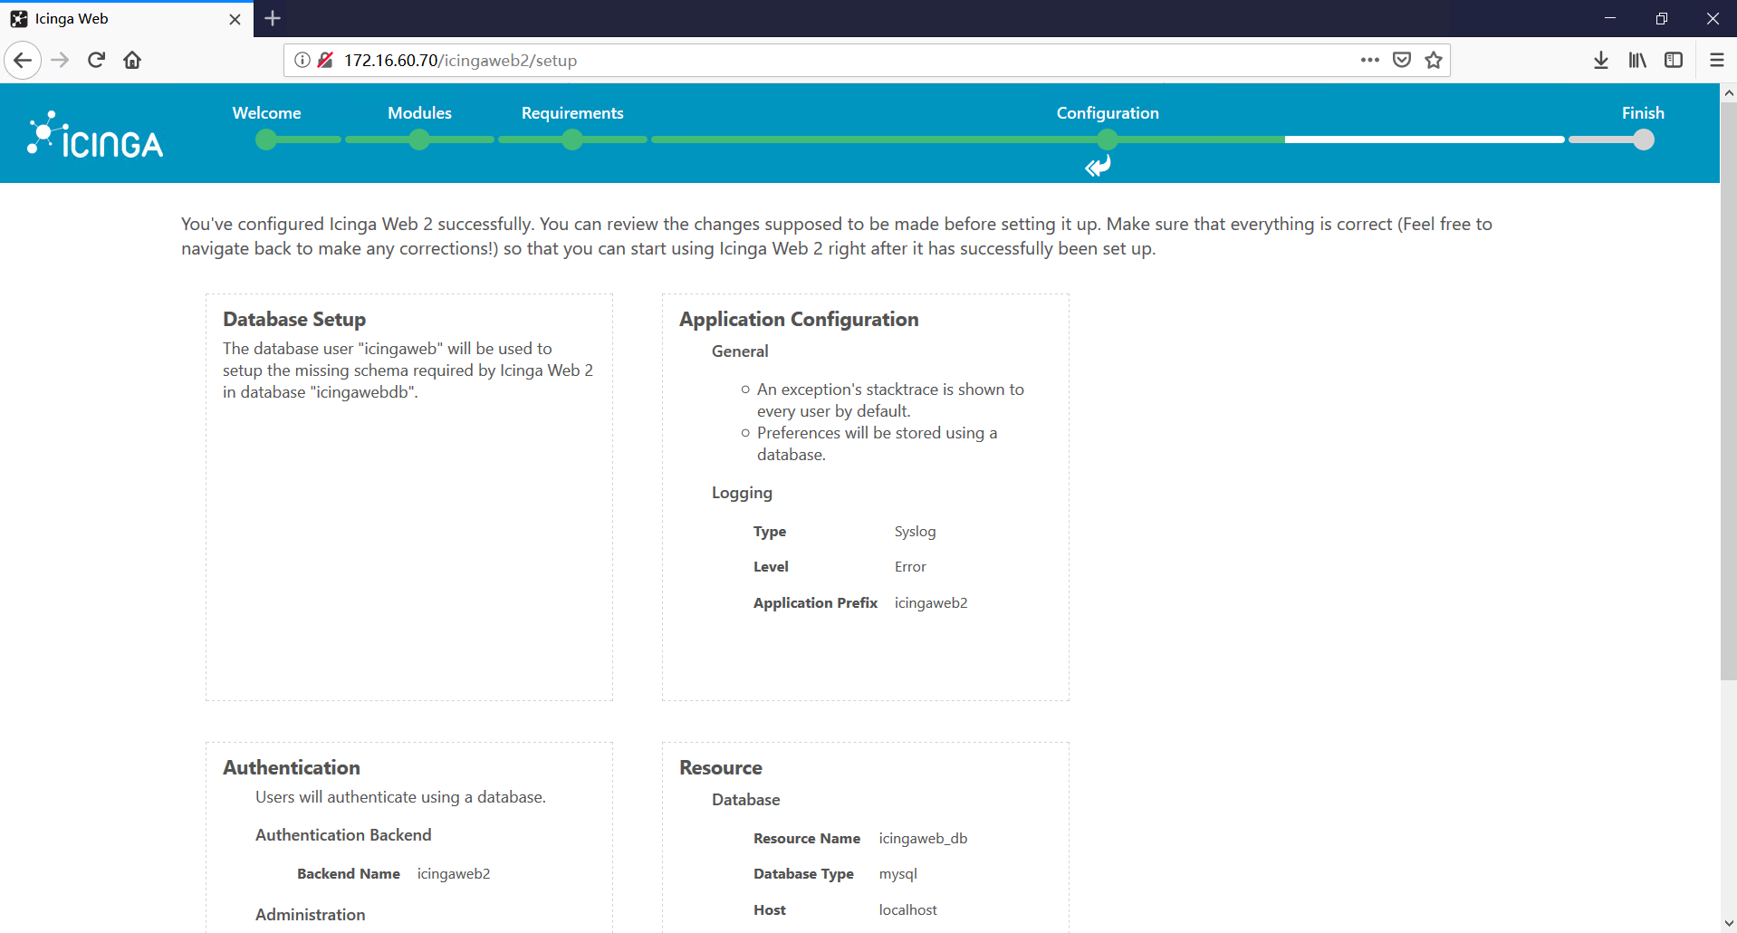The width and height of the screenshot is (1737, 933).
Task: Go to the browser Home page
Action: pos(132,61)
